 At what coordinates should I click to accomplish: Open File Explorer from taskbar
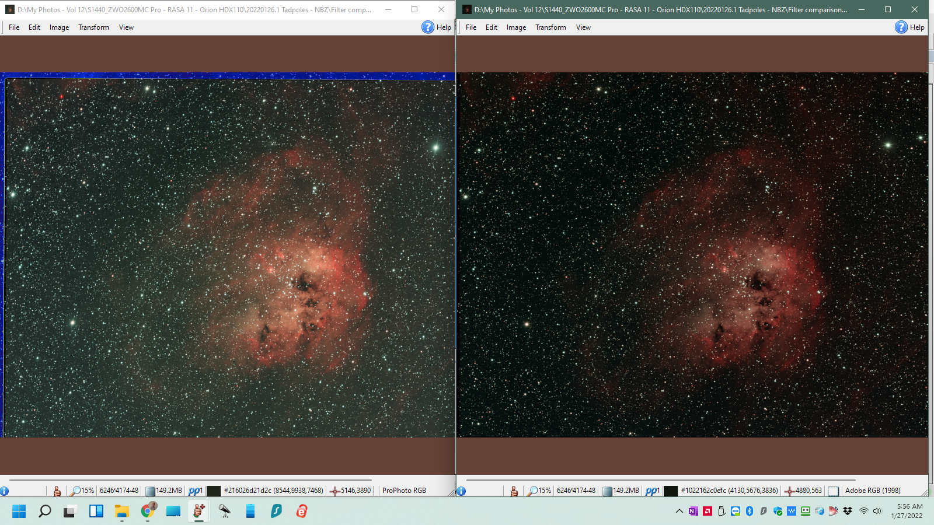[122, 512]
